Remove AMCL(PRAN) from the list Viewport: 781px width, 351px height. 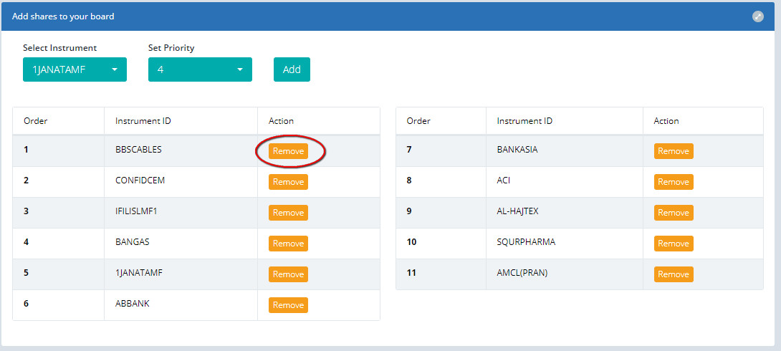tap(673, 274)
